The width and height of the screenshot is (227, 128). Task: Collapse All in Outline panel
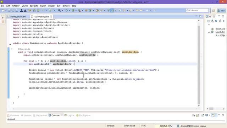pyautogui.click(x=209, y=21)
